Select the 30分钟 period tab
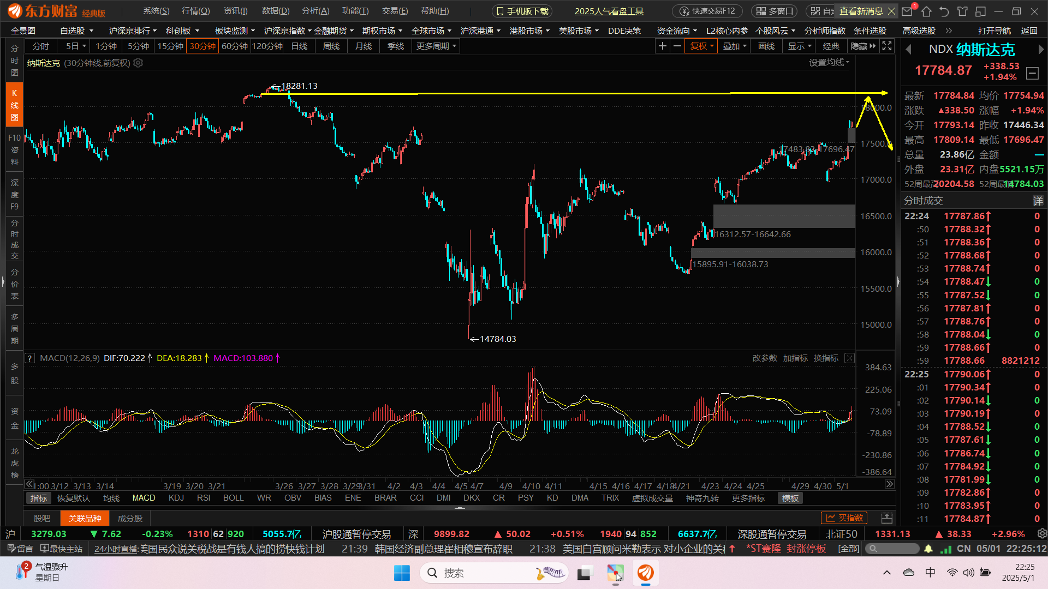Image resolution: width=1048 pixels, height=589 pixels. pyautogui.click(x=203, y=46)
